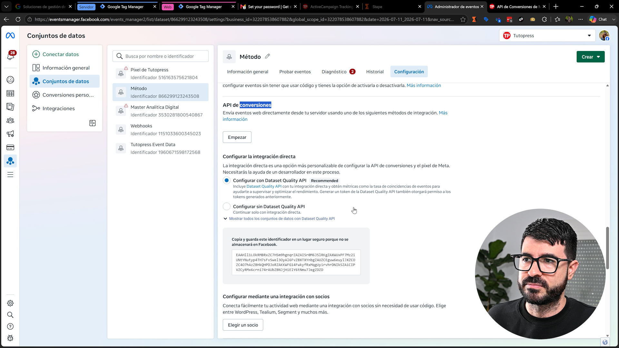Open browser more options ellipsis

coord(581,19)
